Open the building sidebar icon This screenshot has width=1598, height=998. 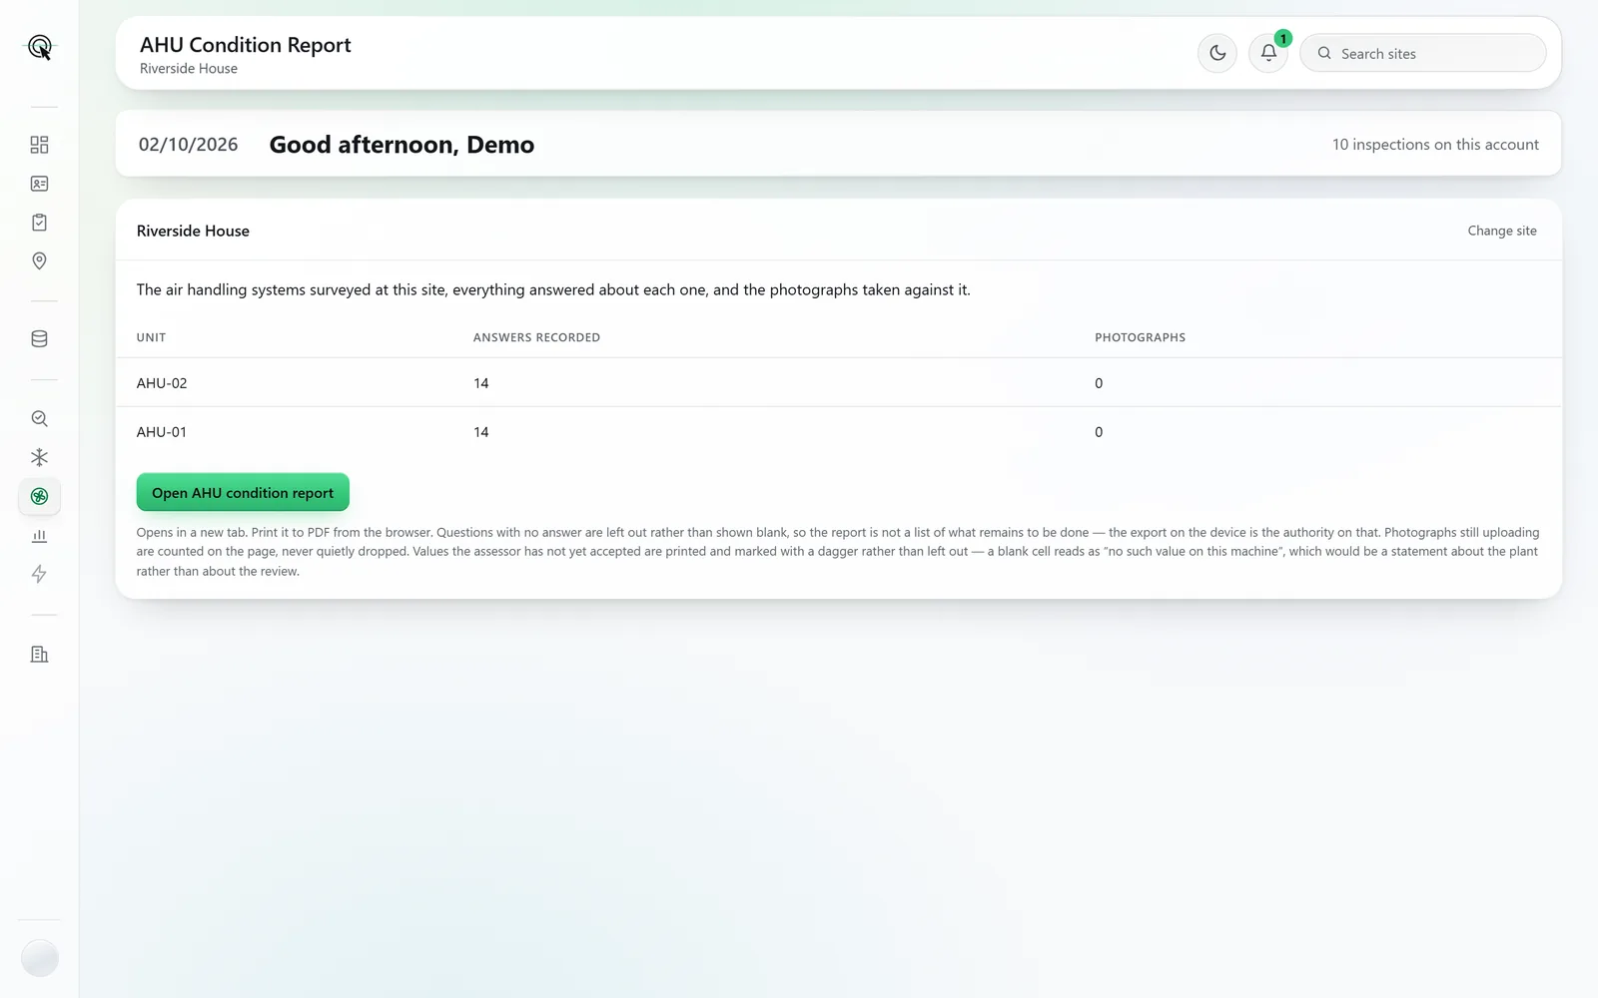tap(39, 654)
